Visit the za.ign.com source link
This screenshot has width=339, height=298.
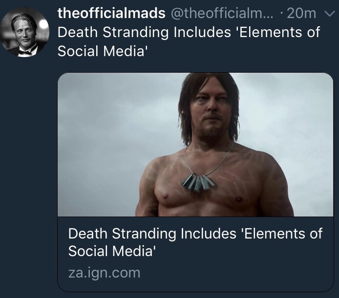104,273
